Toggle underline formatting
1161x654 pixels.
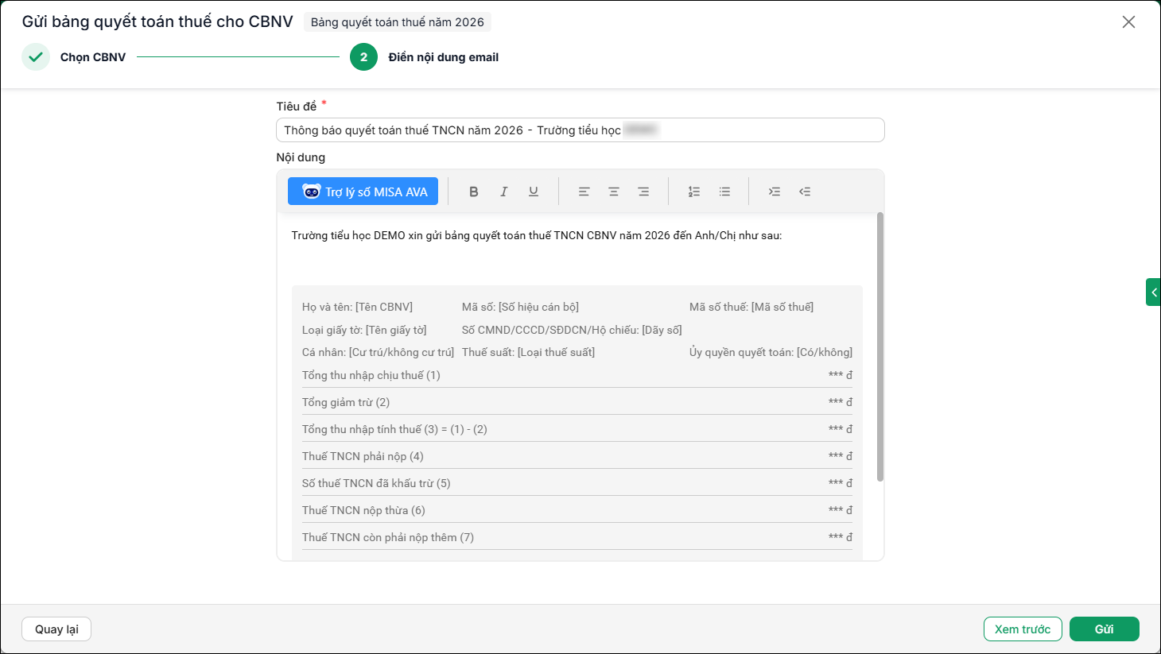pos(534,192)
